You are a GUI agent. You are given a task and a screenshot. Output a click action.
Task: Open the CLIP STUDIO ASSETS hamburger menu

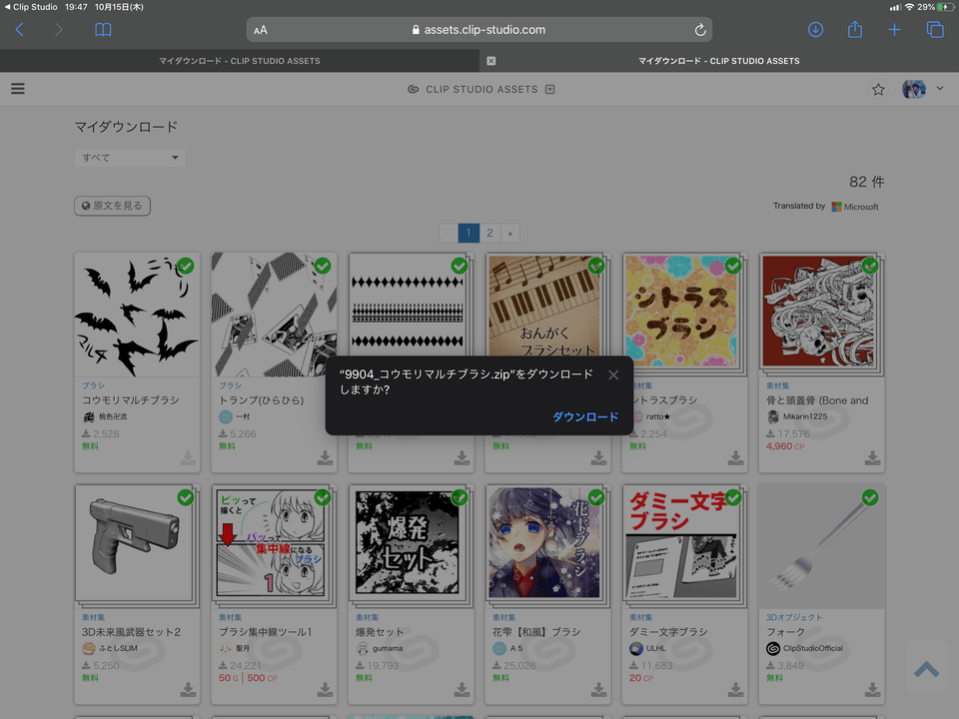[x=17, y=88]
